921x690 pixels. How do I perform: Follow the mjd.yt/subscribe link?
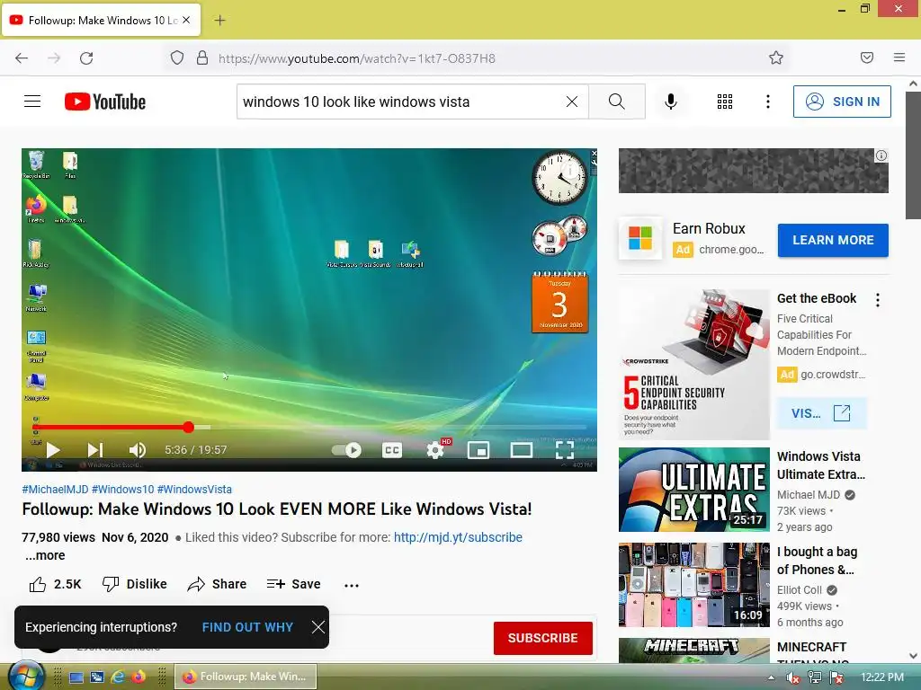pyautogui.click(x=458, y=537)
